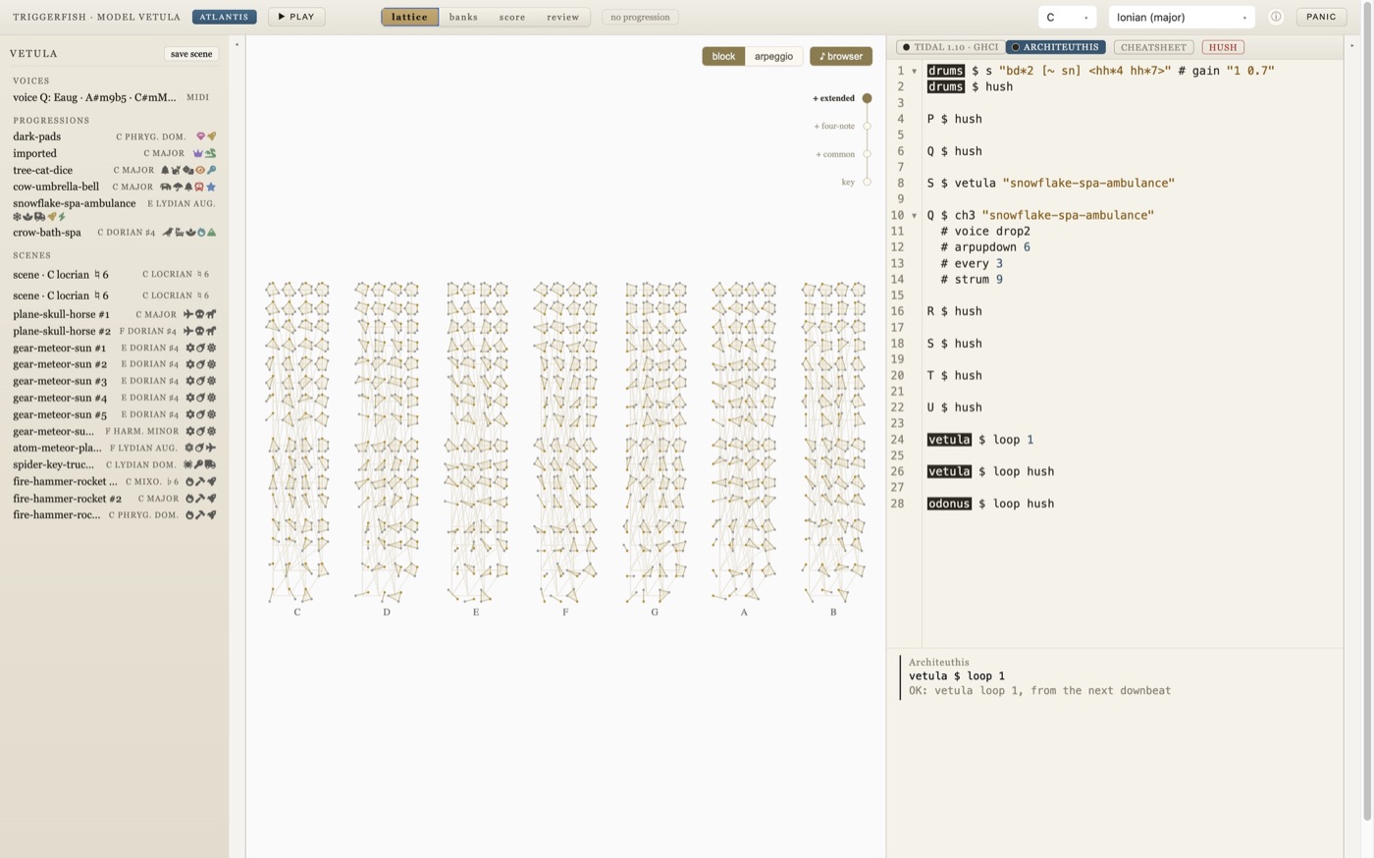Switch chord mode to block
Viewport: 1374px width, 858px height.
coord(723,56)
